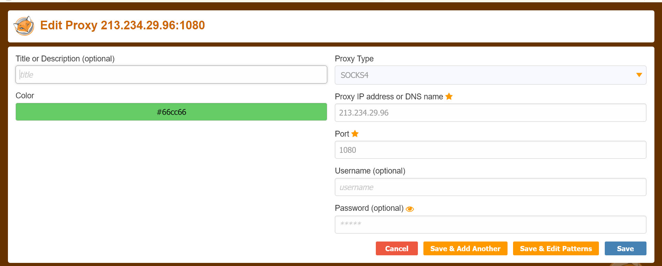Select the Port number field showing 1080
Image resolution: width=662 pixels, height=266 pixels.
490,150
